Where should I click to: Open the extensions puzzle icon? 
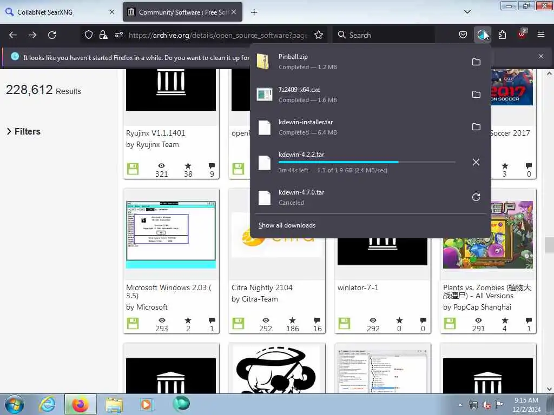point(502,35)
